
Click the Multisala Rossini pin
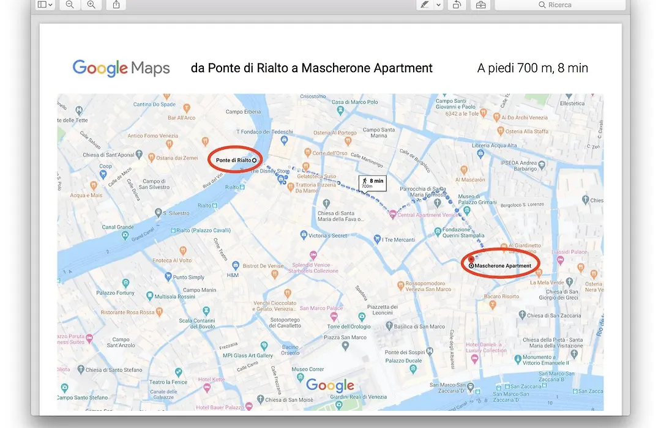(150, 296)
